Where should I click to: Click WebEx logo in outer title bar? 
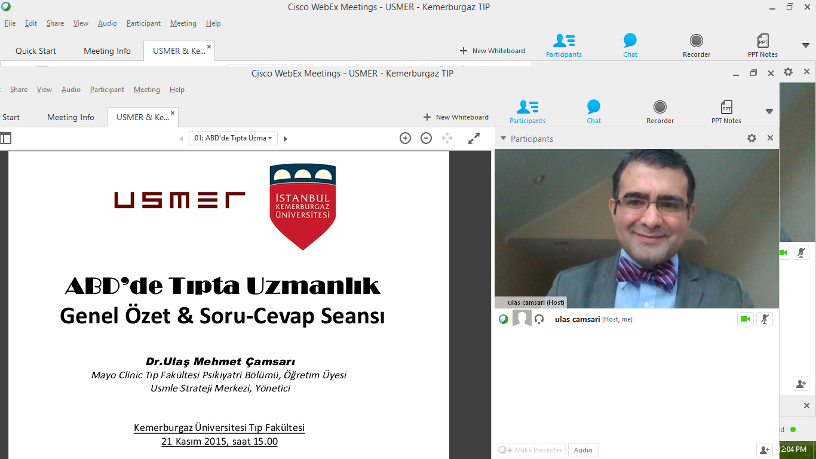point(6,7)
